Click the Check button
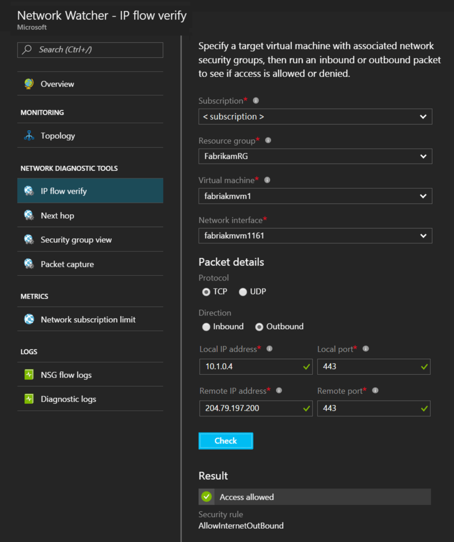The height and width of the screenshot is (542, 454). (226, 441)
